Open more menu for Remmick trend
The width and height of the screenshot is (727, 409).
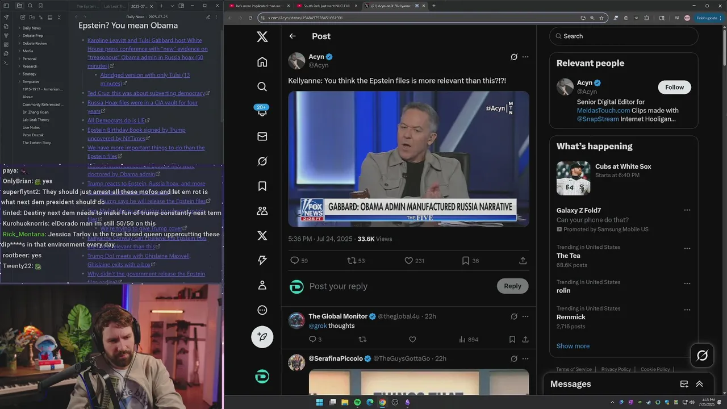(687, 310)
